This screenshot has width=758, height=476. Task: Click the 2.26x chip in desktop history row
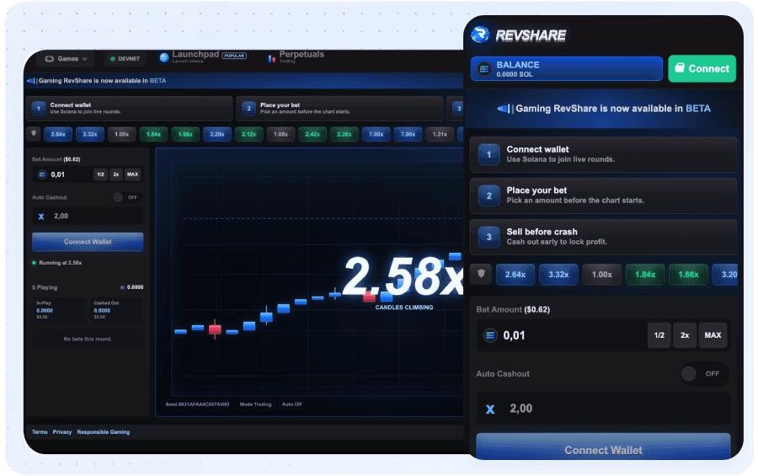pos(344,134)
